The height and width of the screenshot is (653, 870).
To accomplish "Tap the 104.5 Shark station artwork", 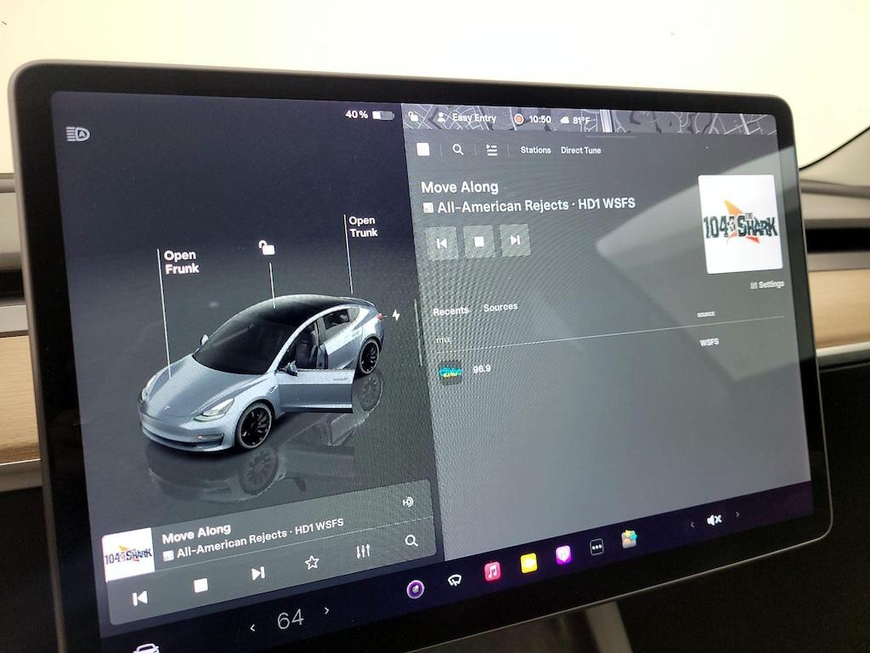I will pyautogui.click(x=740, y=224).
